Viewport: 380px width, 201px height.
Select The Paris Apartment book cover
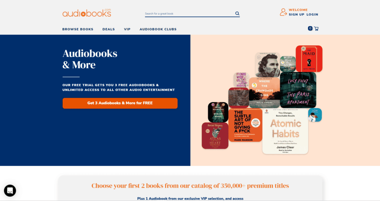298,90
